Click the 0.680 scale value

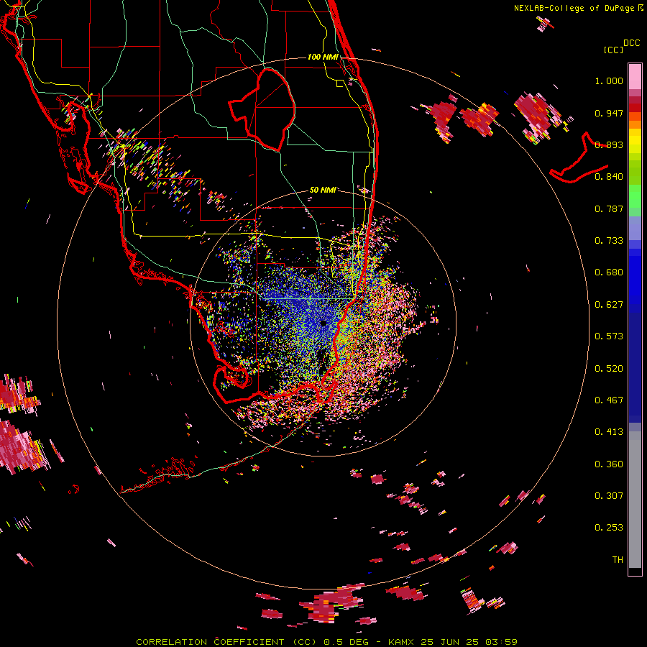click(x=609, y=272)
